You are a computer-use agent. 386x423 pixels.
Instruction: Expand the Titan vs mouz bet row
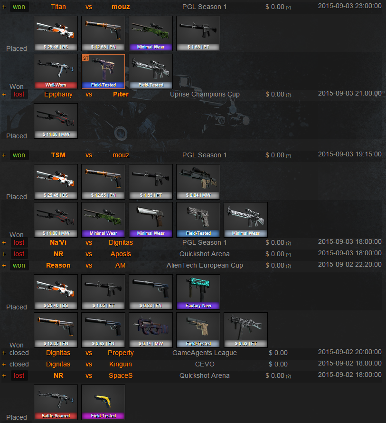[x=4, y=7]
